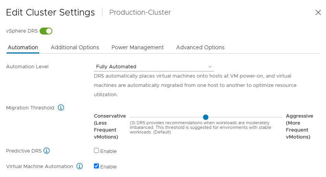Open the Automation Level dropdown

click(154, 66)
